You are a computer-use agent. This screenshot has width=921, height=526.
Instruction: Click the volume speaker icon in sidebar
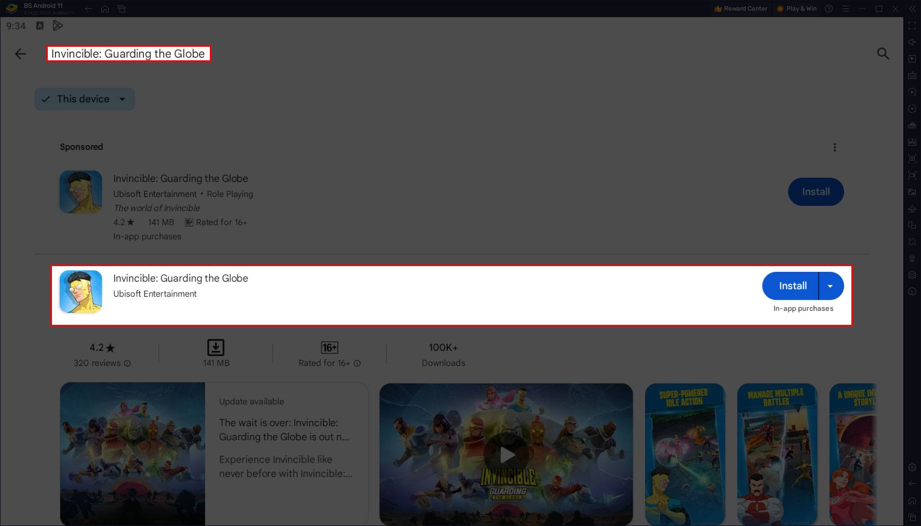click(x=912, y=42)
